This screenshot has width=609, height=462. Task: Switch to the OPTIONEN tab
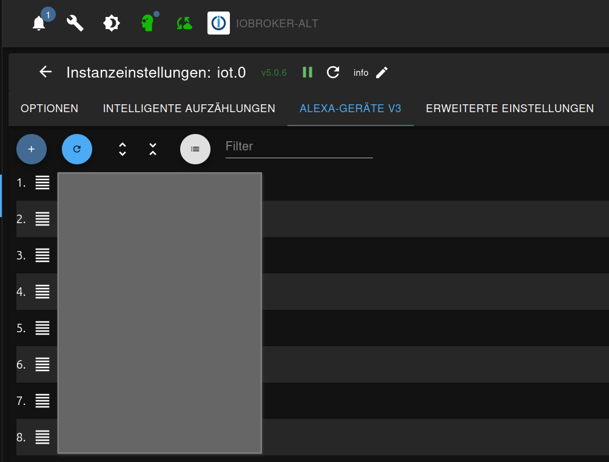(x=49, y=109)
